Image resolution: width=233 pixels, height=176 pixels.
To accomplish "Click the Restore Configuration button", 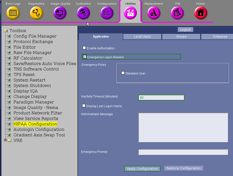I will click(x=183, y=168).
